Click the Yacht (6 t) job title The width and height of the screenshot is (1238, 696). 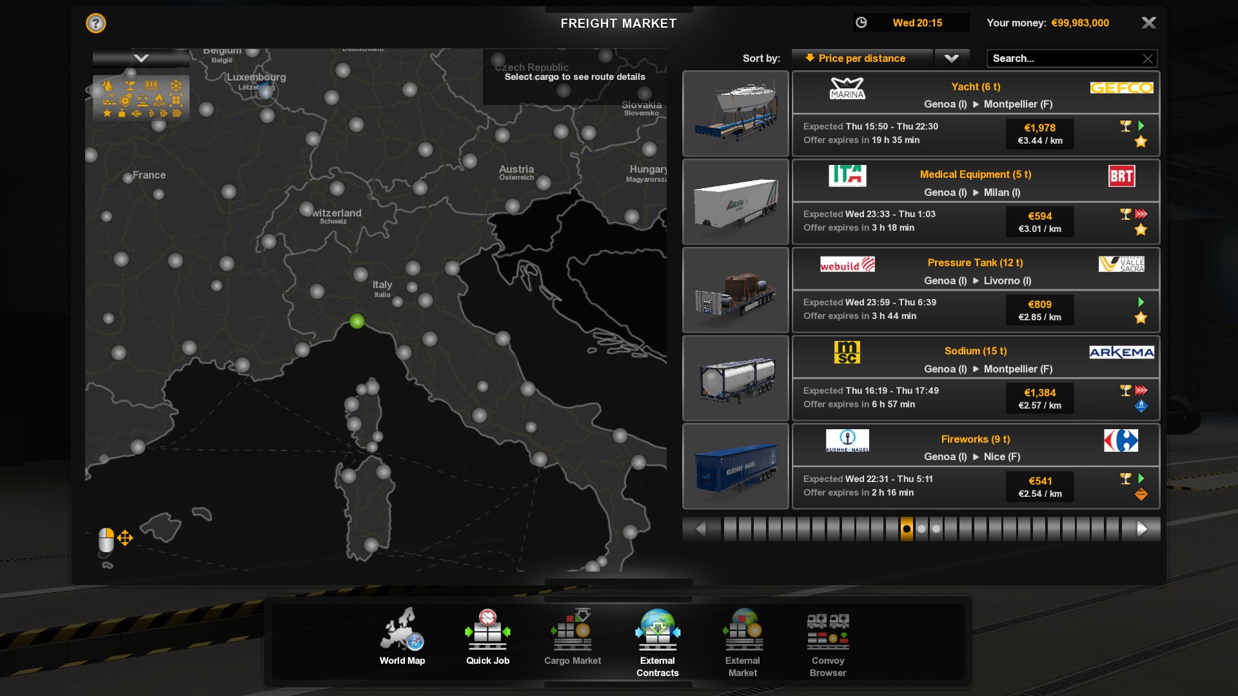pyautogui.click(x=976, y=86)
